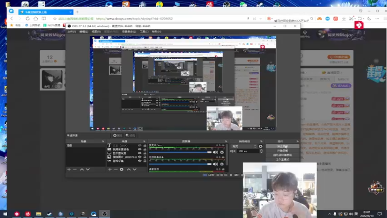Bookmark page with star icon
The width and height of the screenshot is (387, 218).
click(x=55, y=18)
